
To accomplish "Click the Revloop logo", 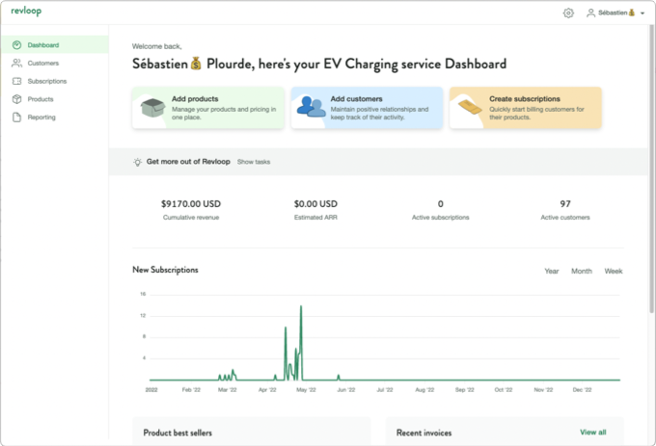I will click(x=25, y=12).
